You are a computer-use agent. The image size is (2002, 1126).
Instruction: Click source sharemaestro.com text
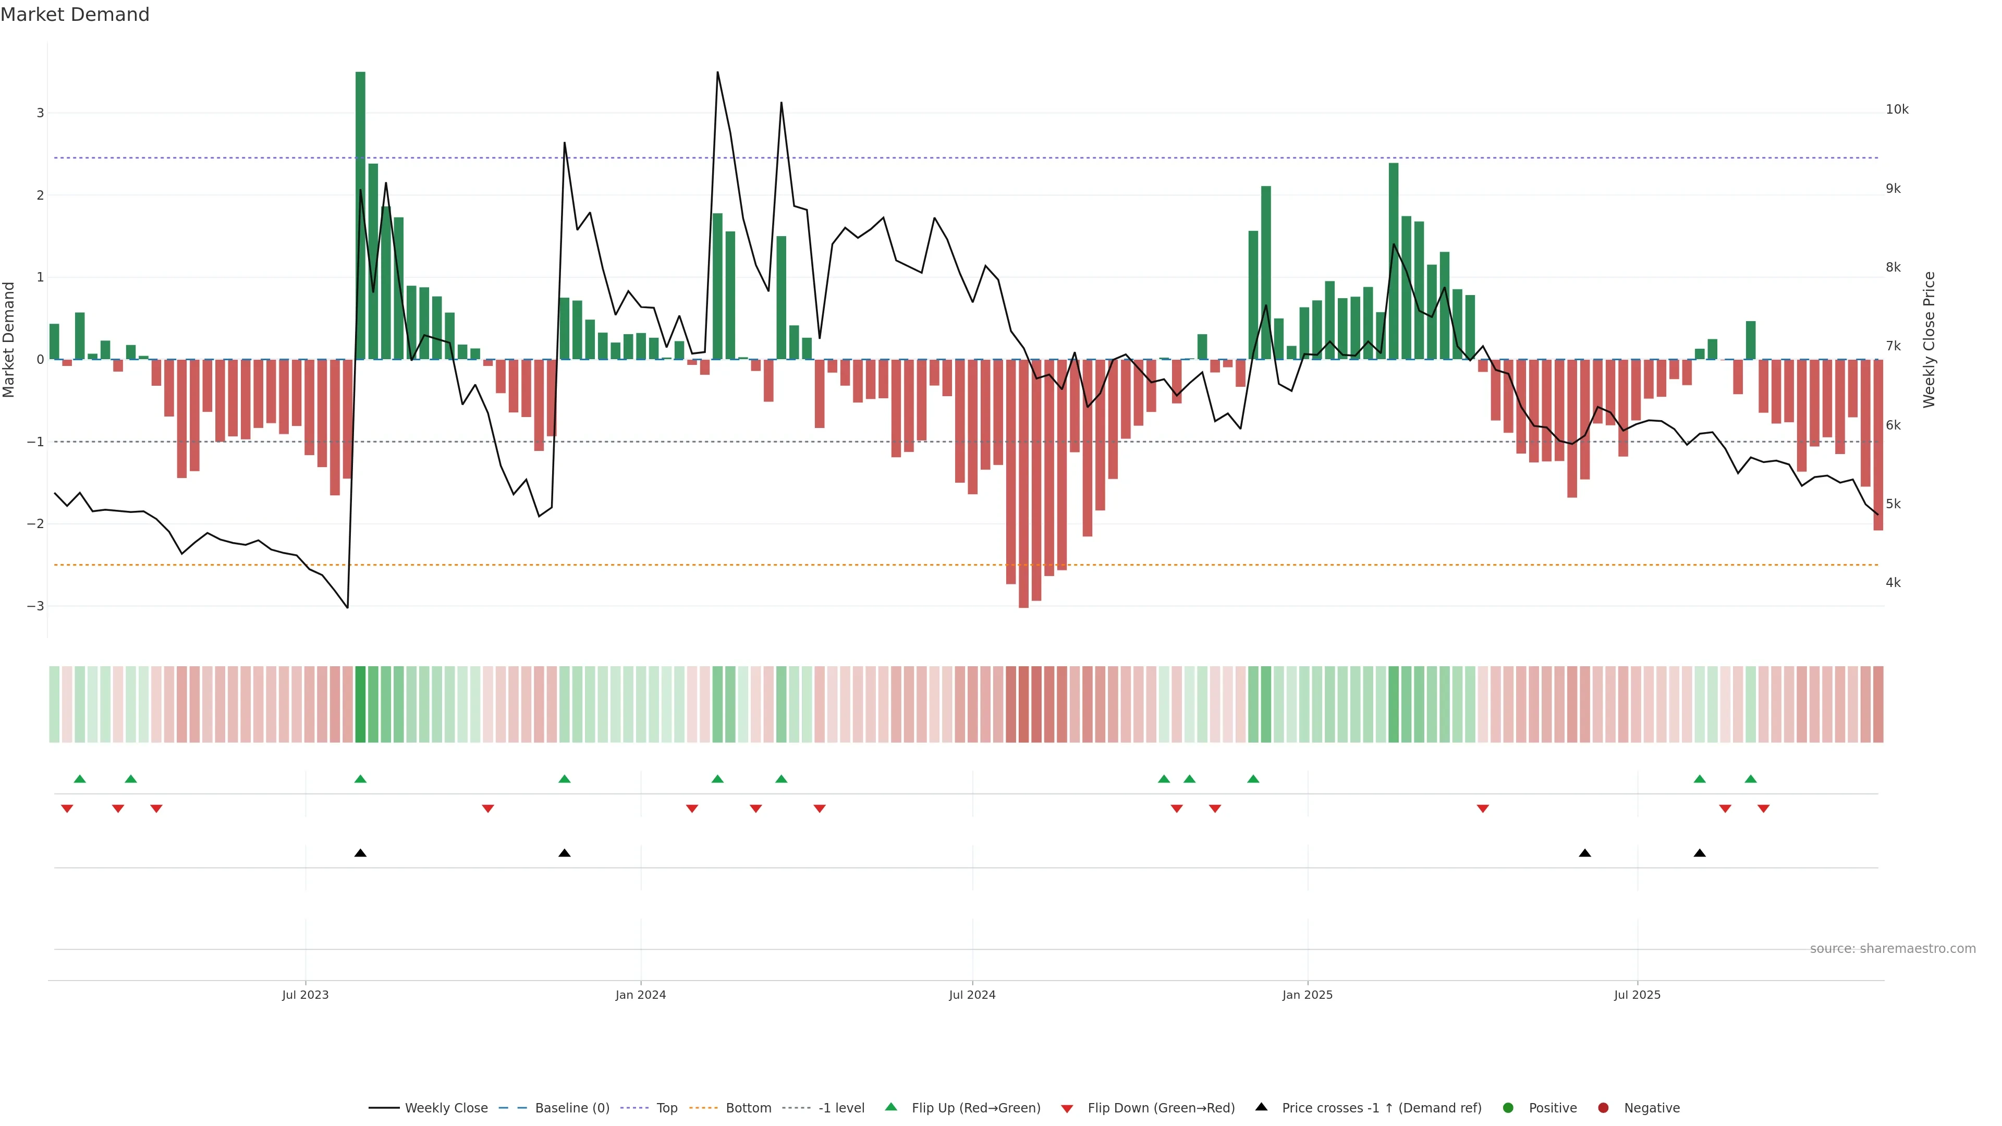[1893, 949]
